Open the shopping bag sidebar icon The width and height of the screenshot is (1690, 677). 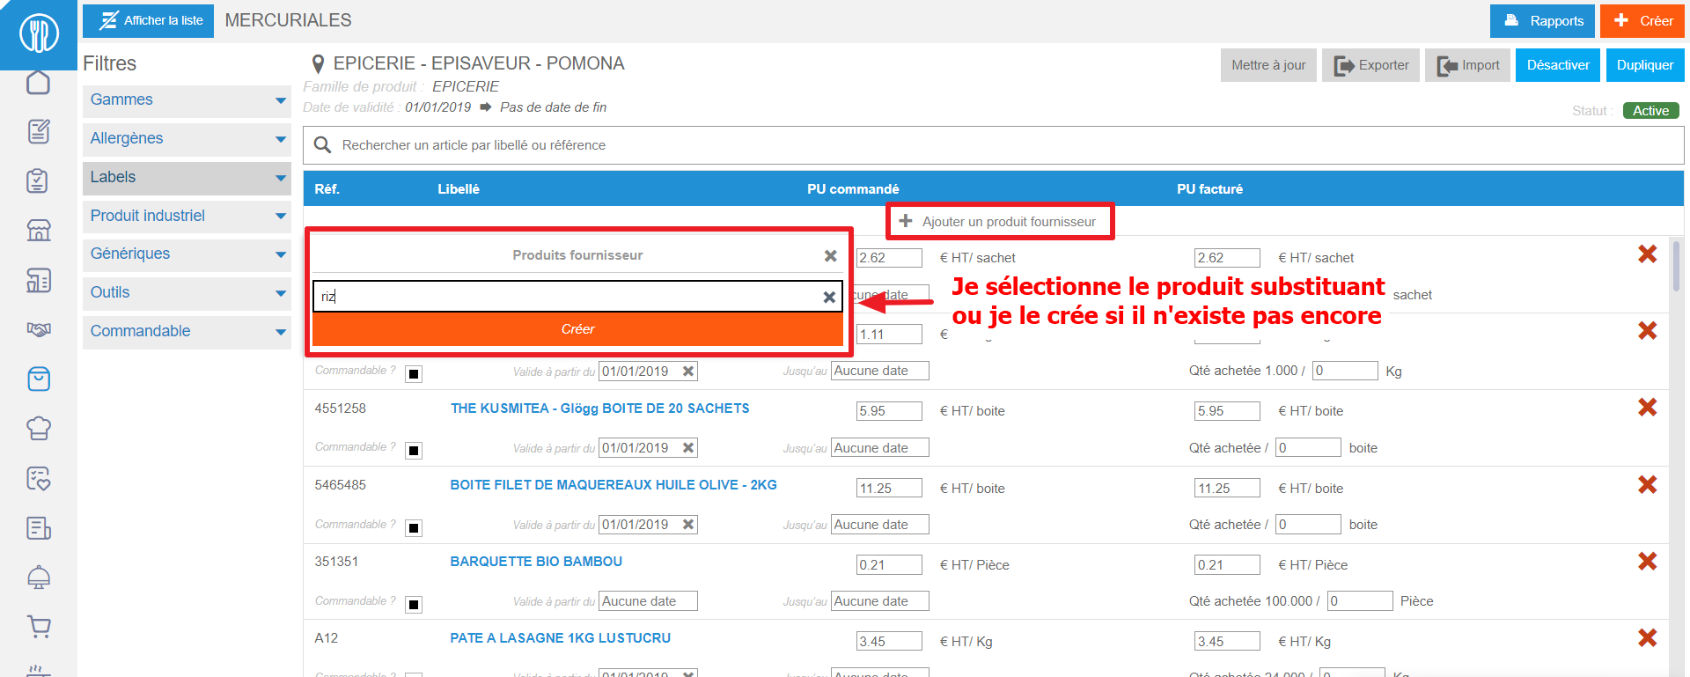[x=38, y=379]
